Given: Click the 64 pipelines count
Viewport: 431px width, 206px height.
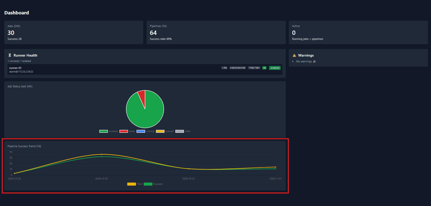Looking at the screenshot, I should [153, 33].
